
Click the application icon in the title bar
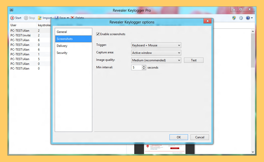[11, 10]
